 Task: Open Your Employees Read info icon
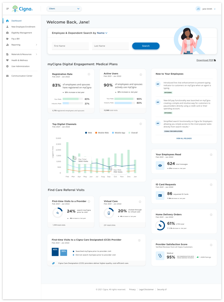click(x=211, y=155)
